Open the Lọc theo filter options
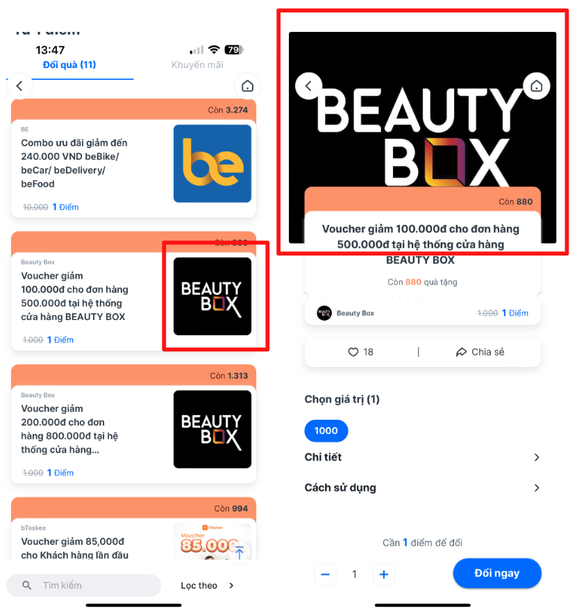Viewport: 577px width, 613px height. click(x=207, y=586)
